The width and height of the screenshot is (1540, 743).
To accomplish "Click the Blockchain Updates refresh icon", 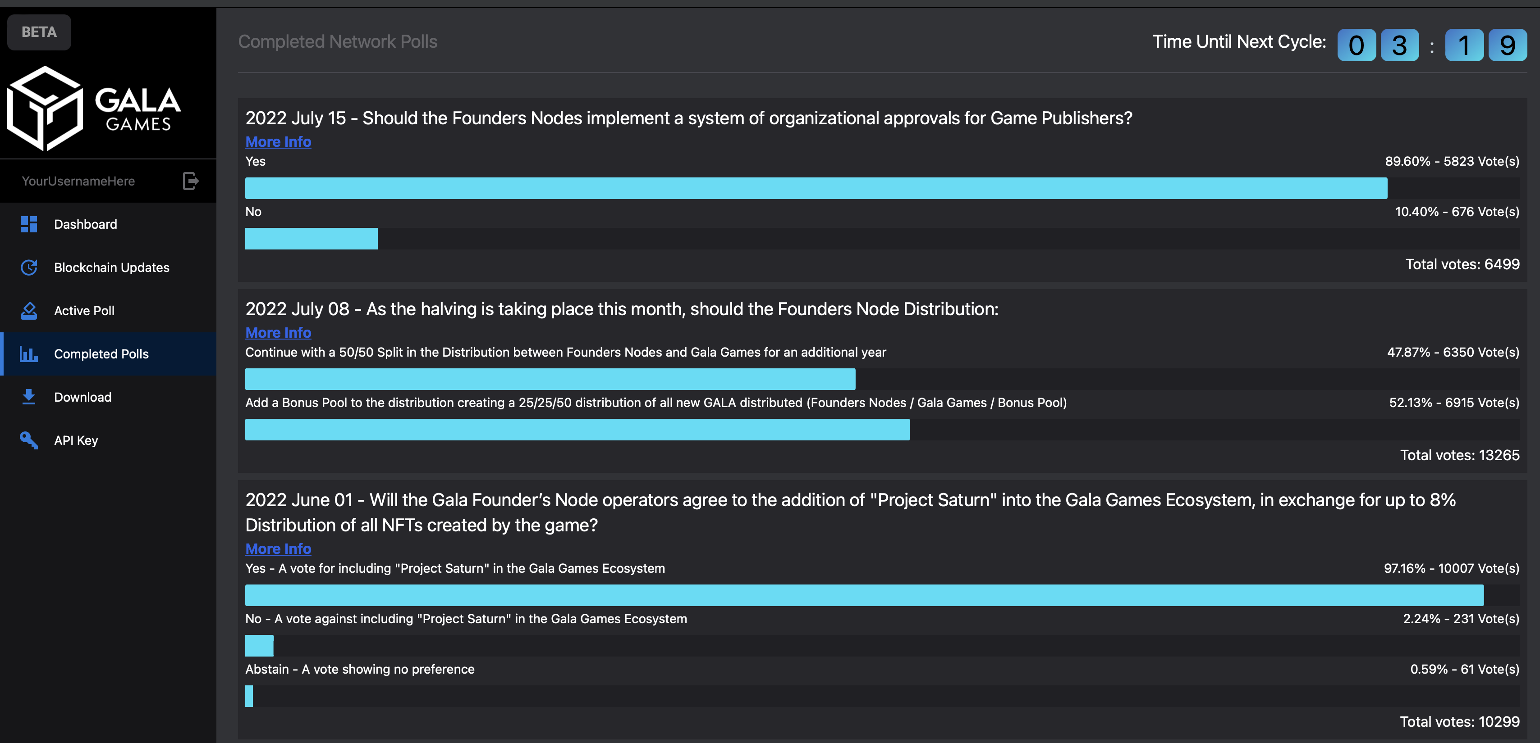I will click(x=29, y=267).
